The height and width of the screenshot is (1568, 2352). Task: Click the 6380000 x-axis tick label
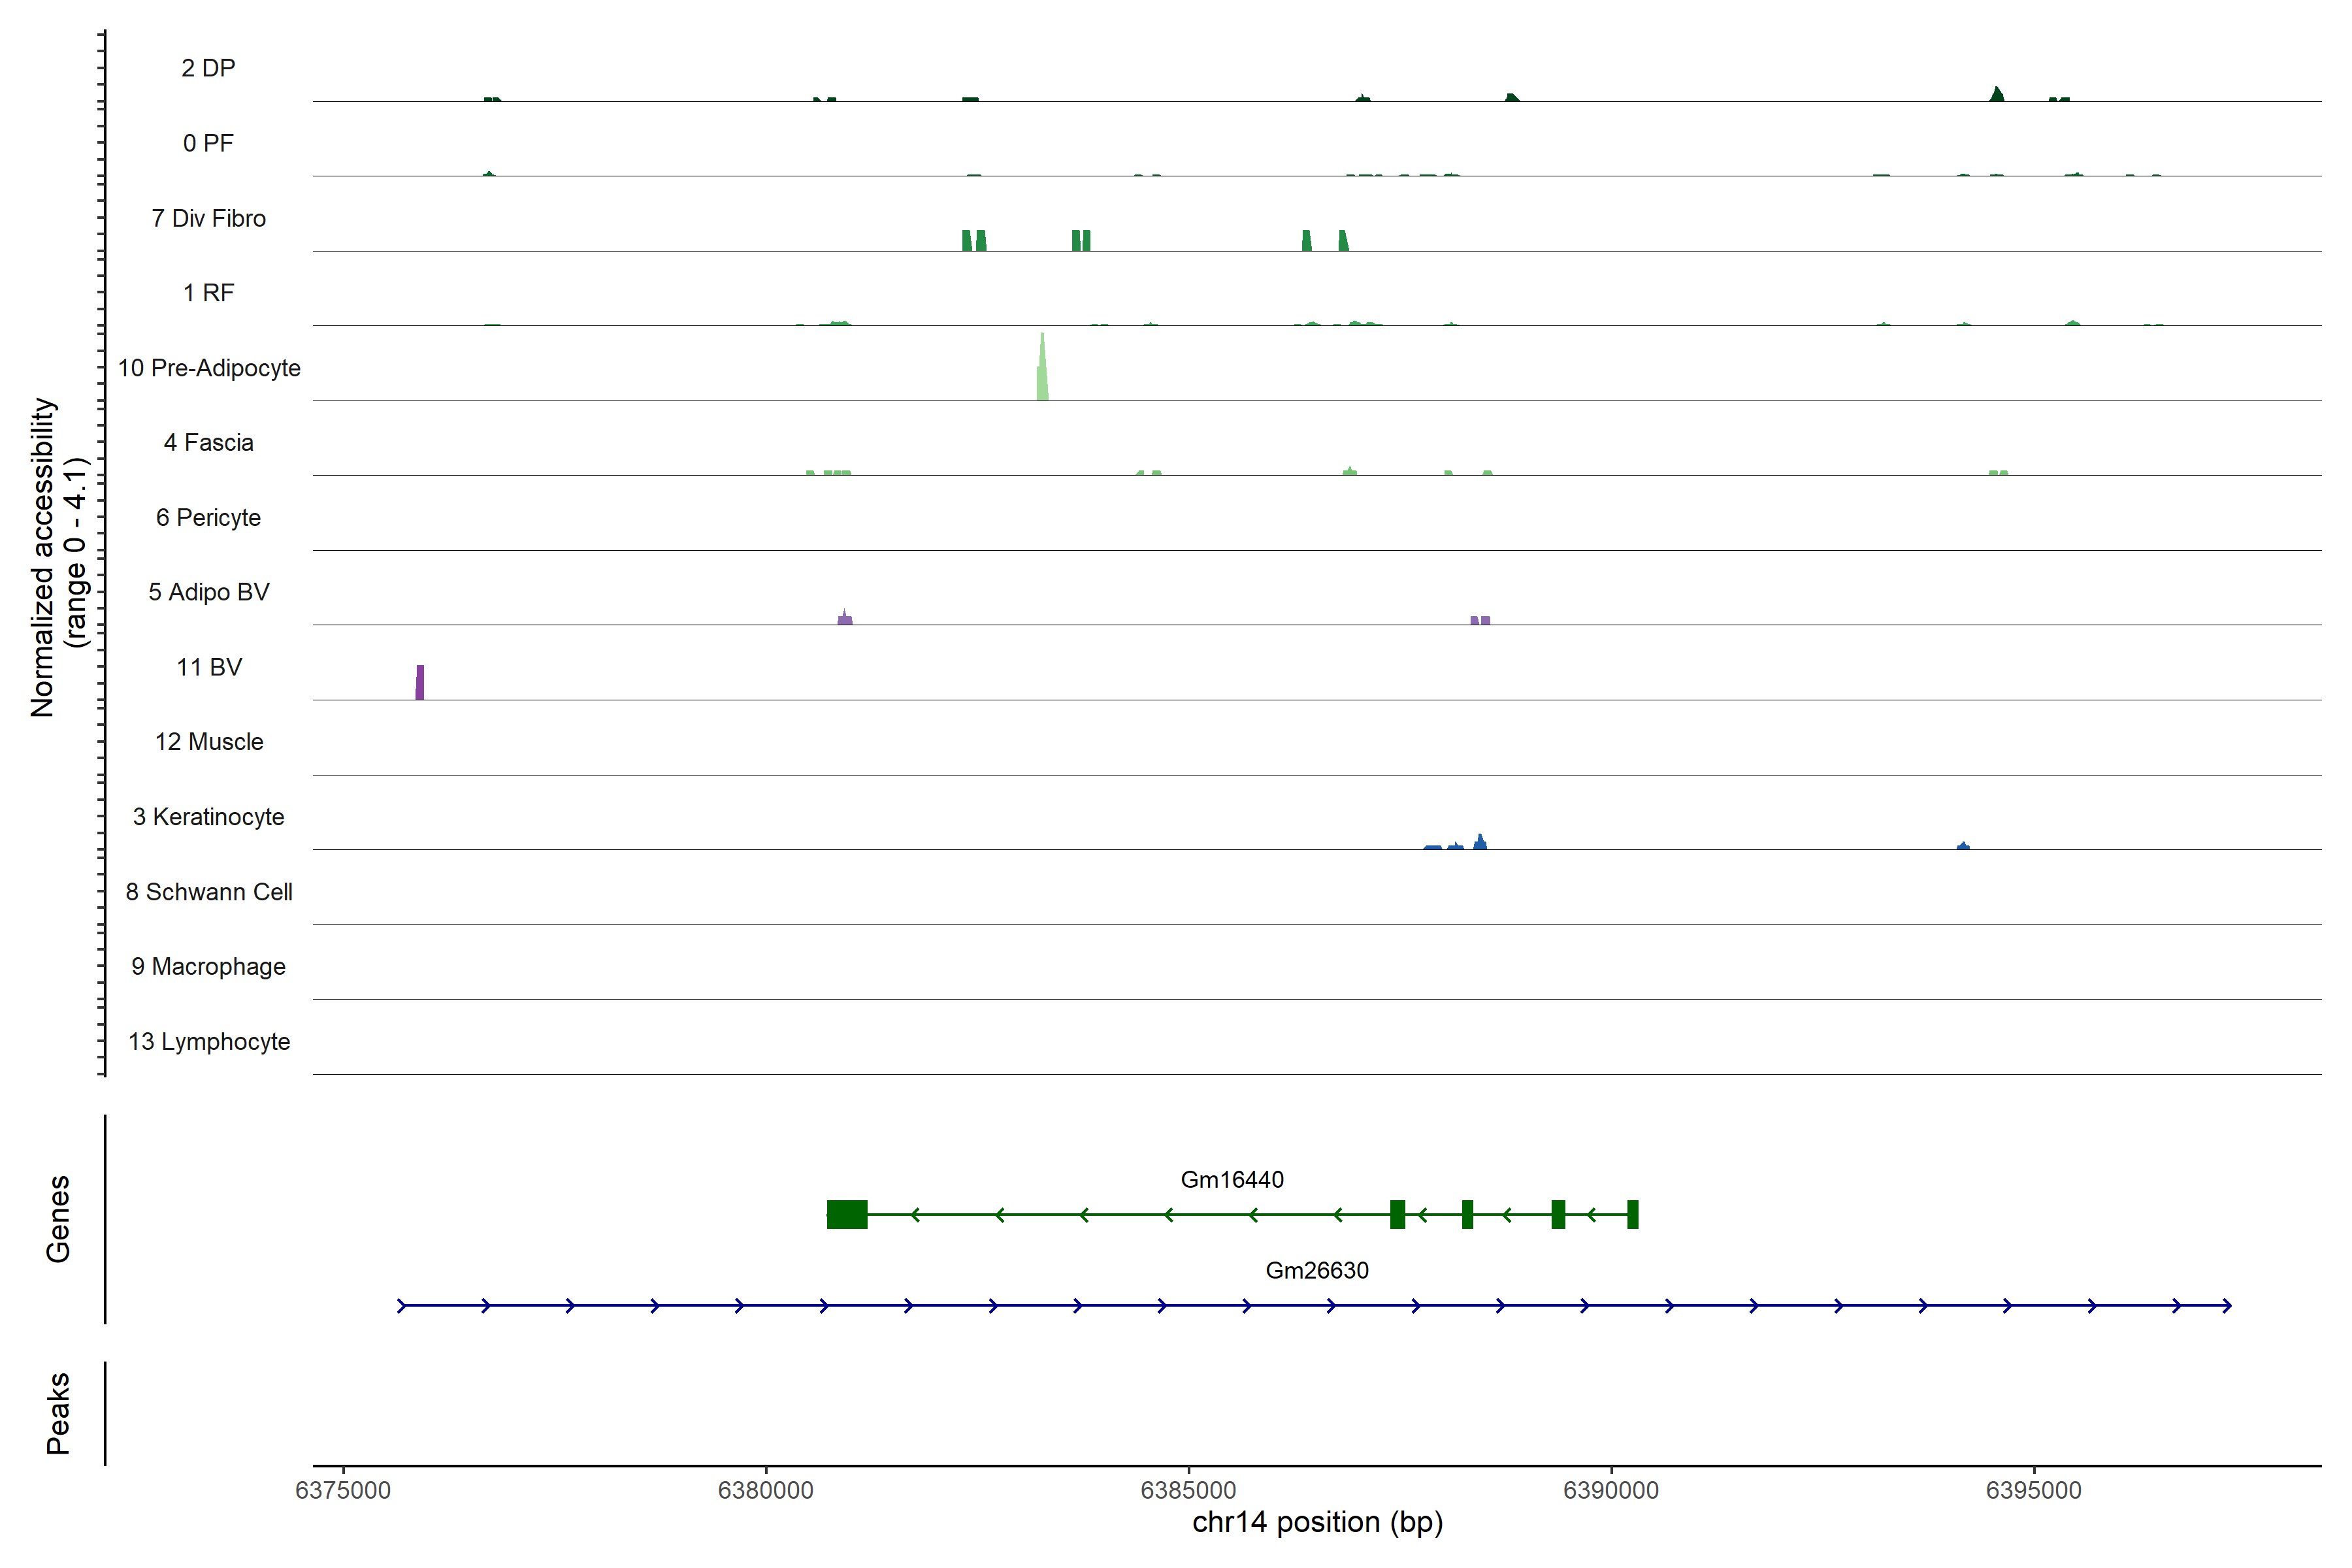click(766, 1490)
